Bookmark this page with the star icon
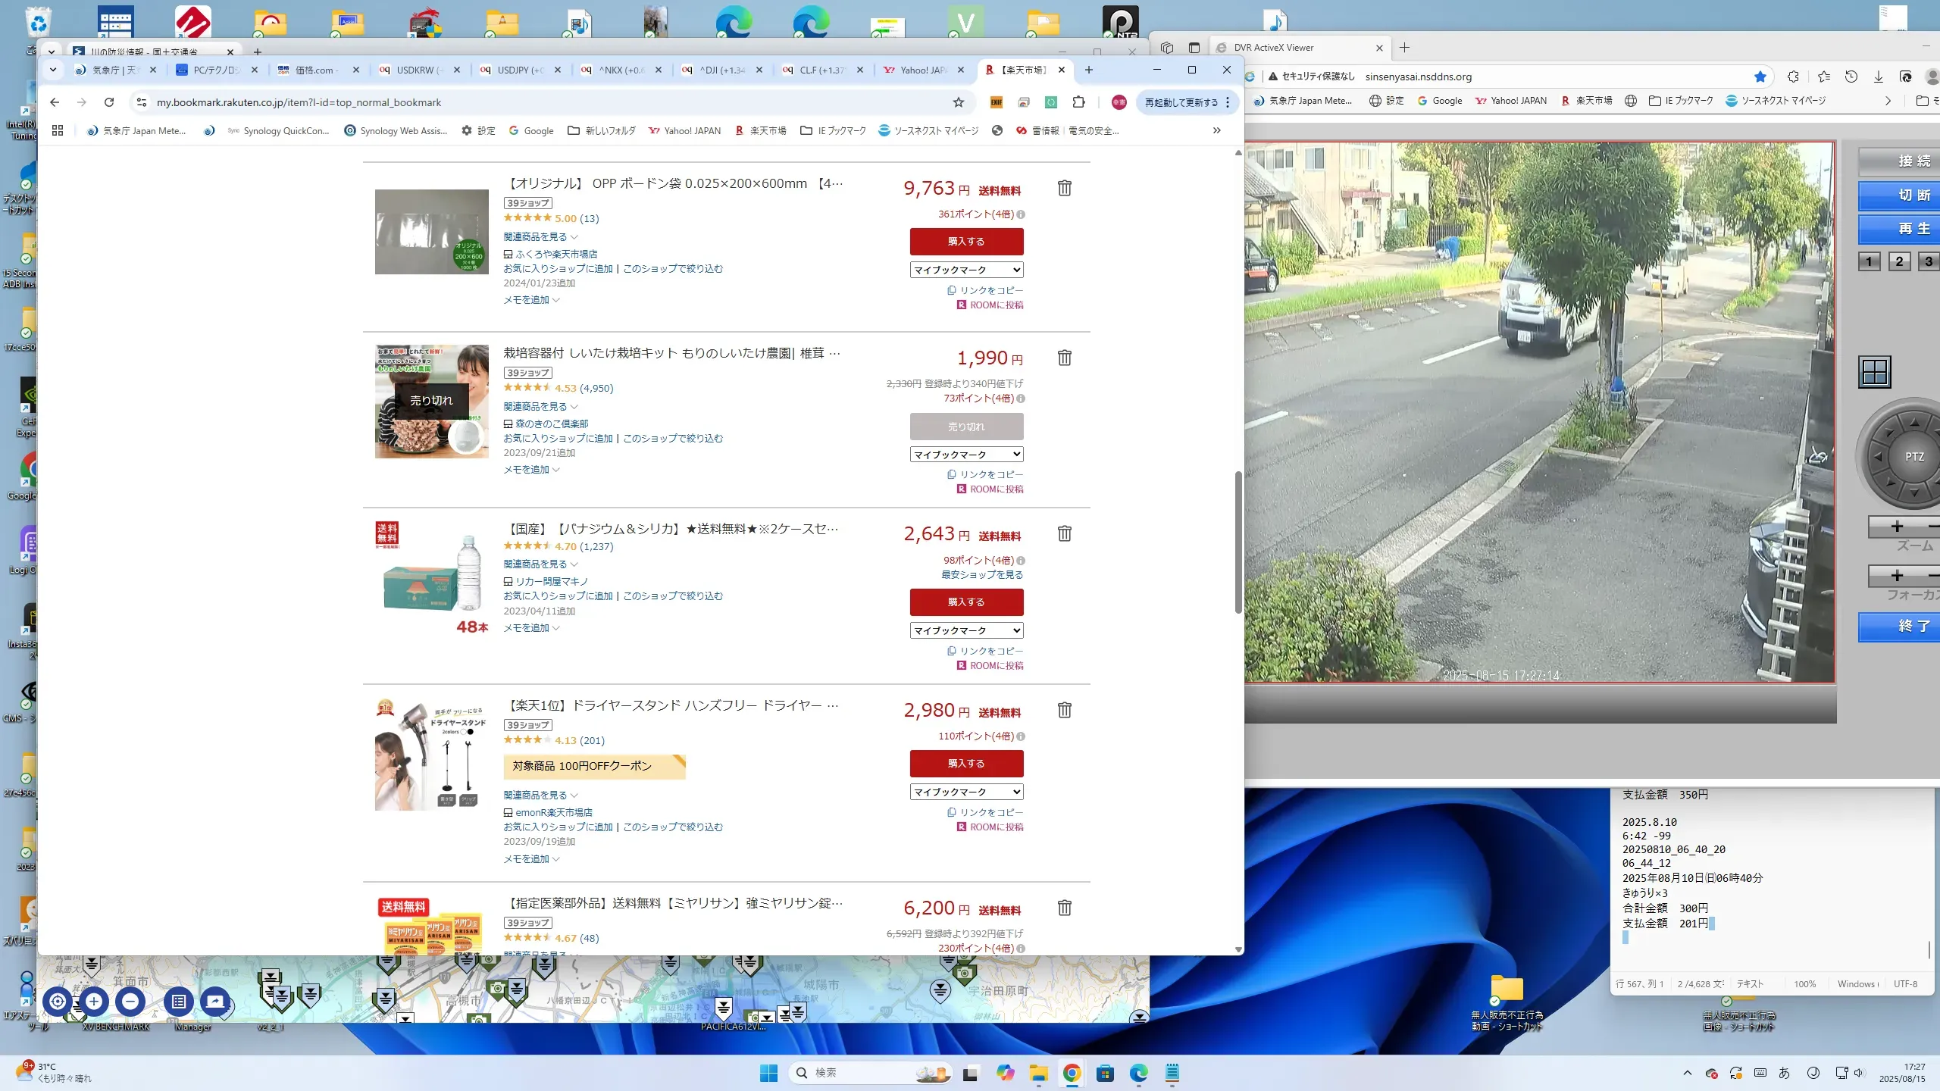 click(x=959, y=102)
